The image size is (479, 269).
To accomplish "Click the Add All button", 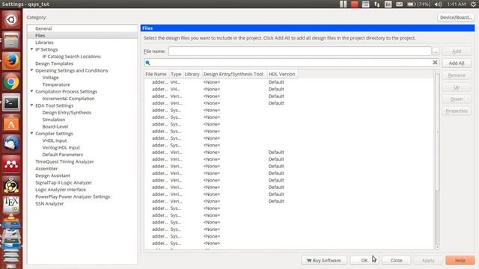I will pos(457,63).
